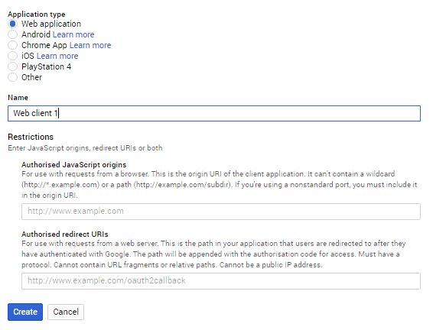
Task: Click the Chrome App option label text
Action: pos(44,45)
